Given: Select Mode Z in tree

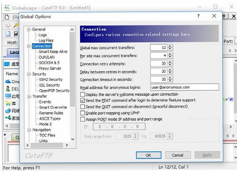Looking at the screenshot, I should click(46, 124).
